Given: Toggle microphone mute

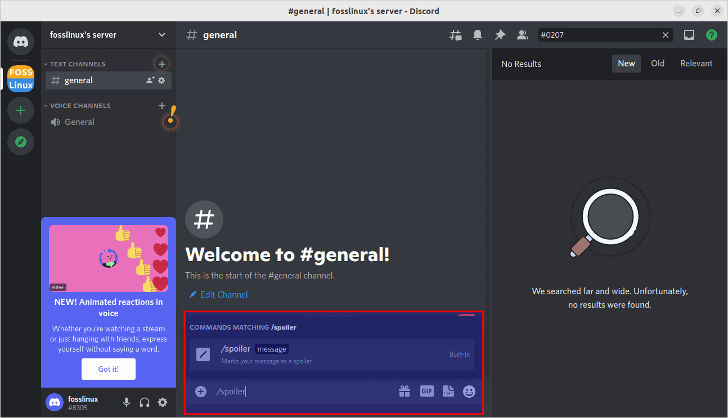Looking at the screenshot, I should 127,402.
